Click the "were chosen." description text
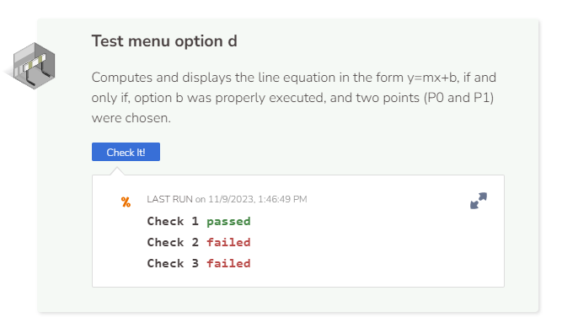Screen dimensions: 562x323 pos(131,118)
